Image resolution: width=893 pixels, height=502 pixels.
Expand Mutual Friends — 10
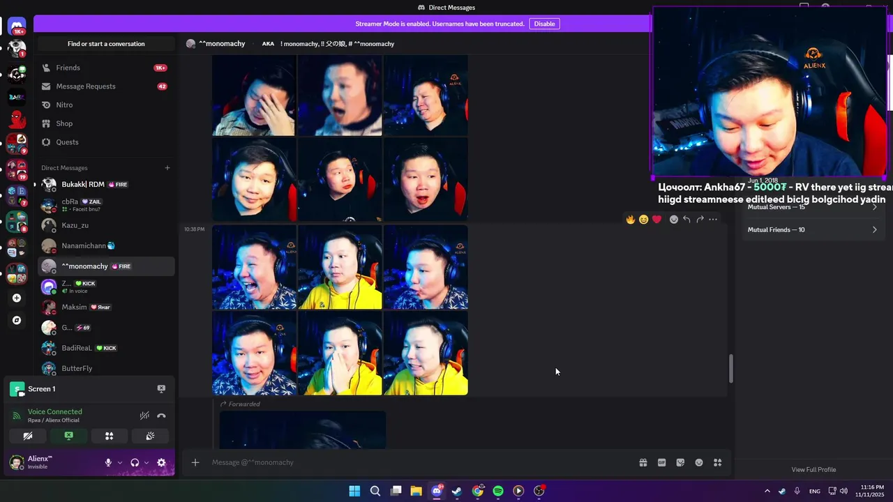click(813, 229)
